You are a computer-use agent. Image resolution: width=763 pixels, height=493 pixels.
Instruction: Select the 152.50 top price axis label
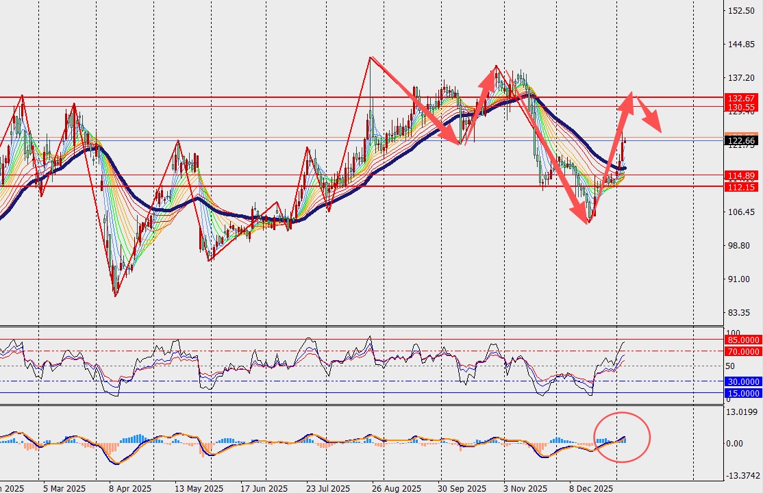[741, 12]
